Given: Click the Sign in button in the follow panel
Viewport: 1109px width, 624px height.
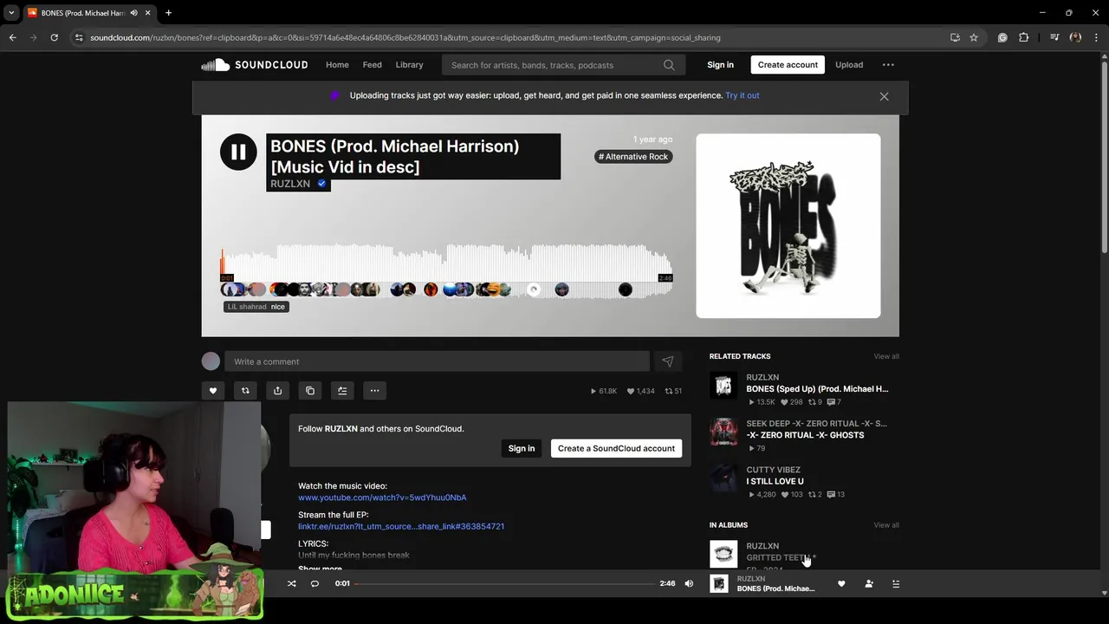Looking at the screenshot, I should pos(522,448).
